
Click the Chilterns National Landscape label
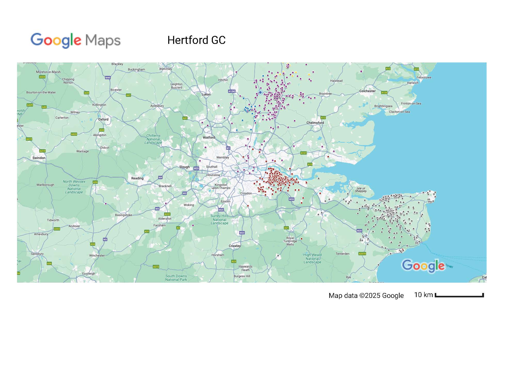tap(153, 139)
